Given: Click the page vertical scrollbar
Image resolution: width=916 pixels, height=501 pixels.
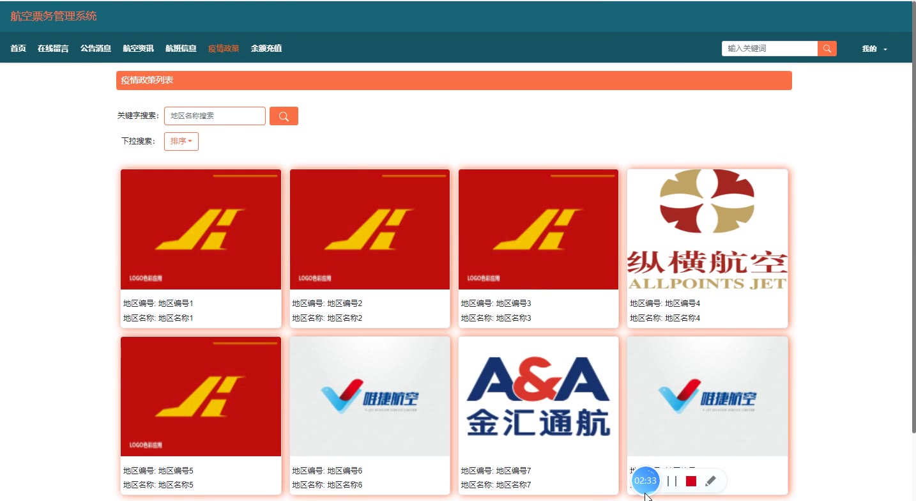Looking at the screenshot, I should tap(913, 217).
